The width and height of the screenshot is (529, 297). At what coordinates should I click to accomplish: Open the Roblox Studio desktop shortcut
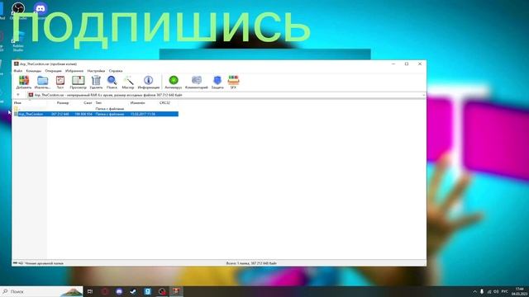[x=18, y=42]
